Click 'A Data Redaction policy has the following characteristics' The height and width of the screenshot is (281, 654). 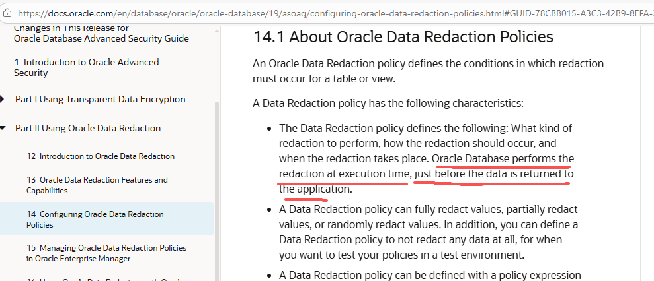[x=388, y=103]
